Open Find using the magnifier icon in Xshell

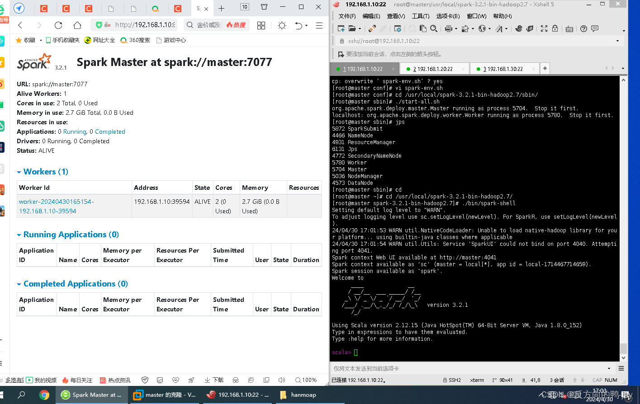(434, 28)
